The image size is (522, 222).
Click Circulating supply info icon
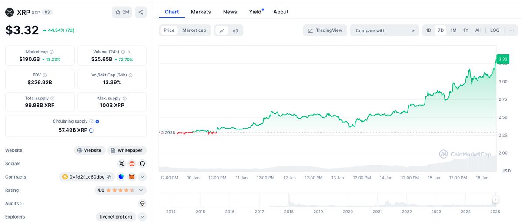91,122
